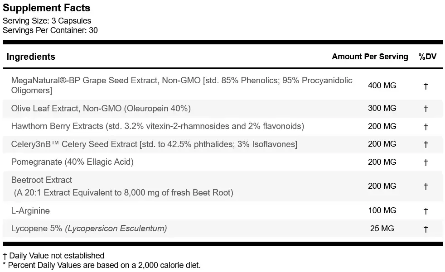The image size is (445, 272).
Task: Select the MegaNatural-BP Grape Seed Extract row
Action: tap(181, 86)
